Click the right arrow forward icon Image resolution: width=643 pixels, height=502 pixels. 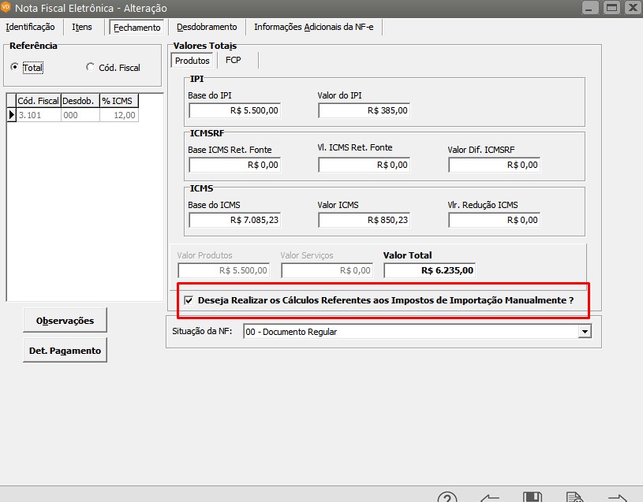[618, 498]
